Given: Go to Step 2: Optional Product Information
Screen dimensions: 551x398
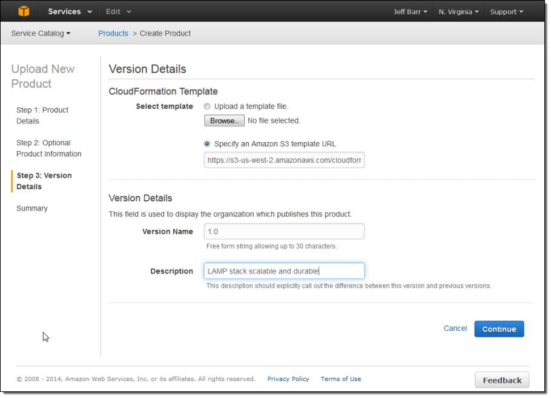Looking at the screenshot, I should 48,148.
